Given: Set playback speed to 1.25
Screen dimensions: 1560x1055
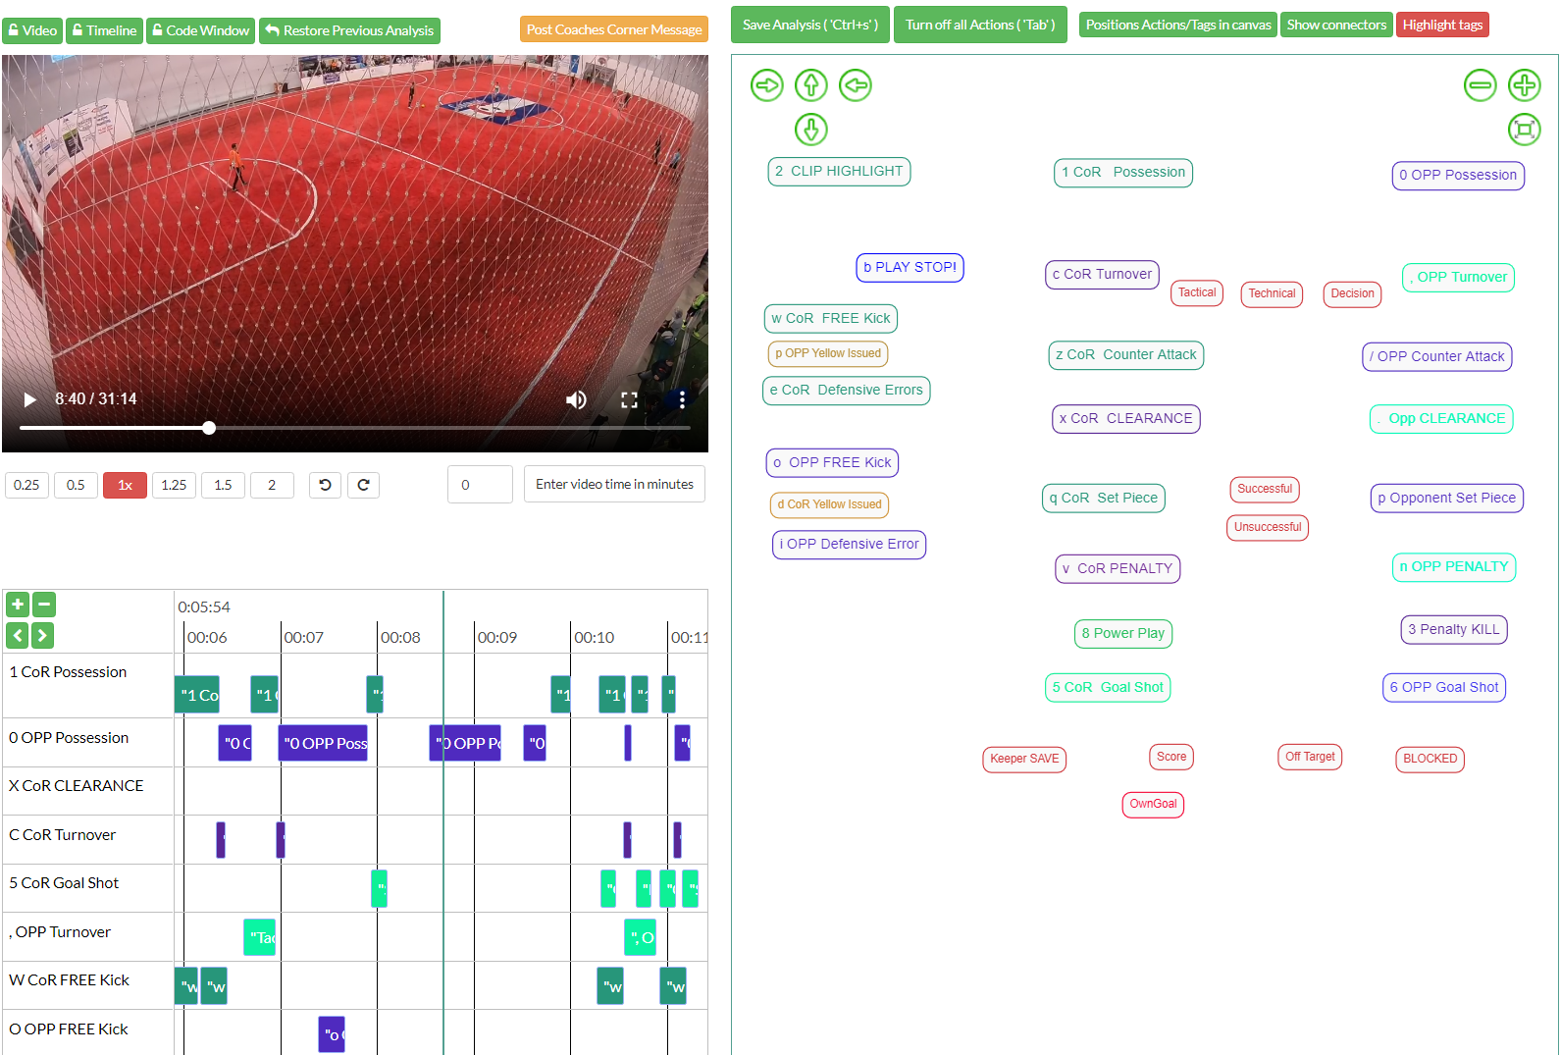Looking at the screenshot, I should pos(174,485).
